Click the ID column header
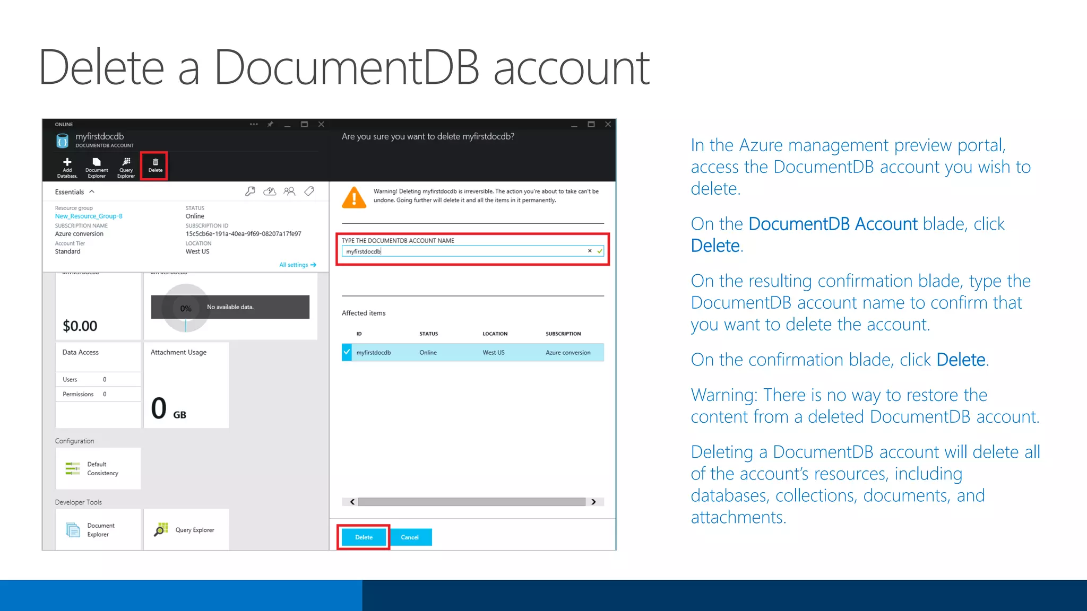 [359, 334]
